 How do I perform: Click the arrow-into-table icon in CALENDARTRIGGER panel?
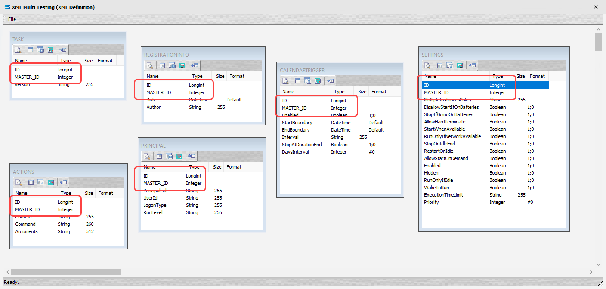coord(330,81)
